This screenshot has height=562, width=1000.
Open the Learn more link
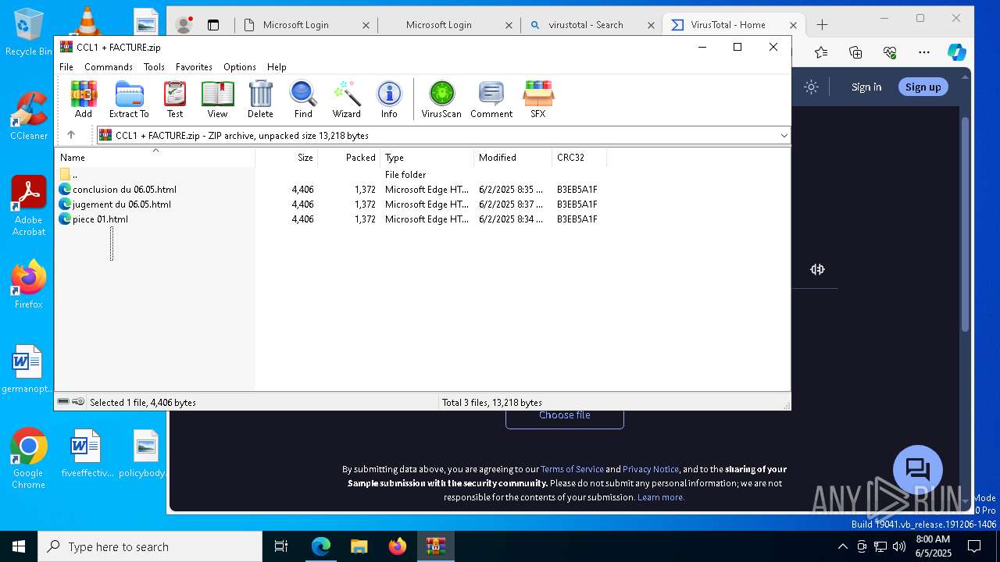[661, 497]
